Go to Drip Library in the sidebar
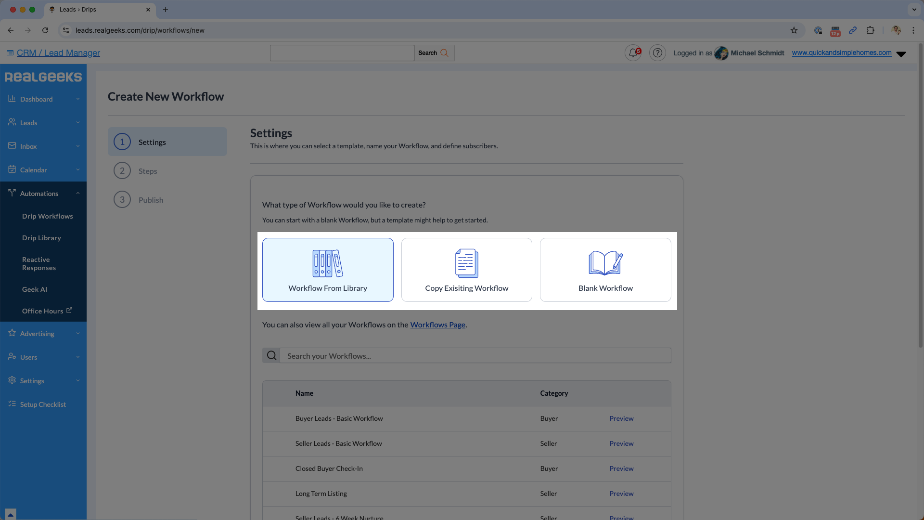This screenshot has height=520, width=924. [41, 237]
